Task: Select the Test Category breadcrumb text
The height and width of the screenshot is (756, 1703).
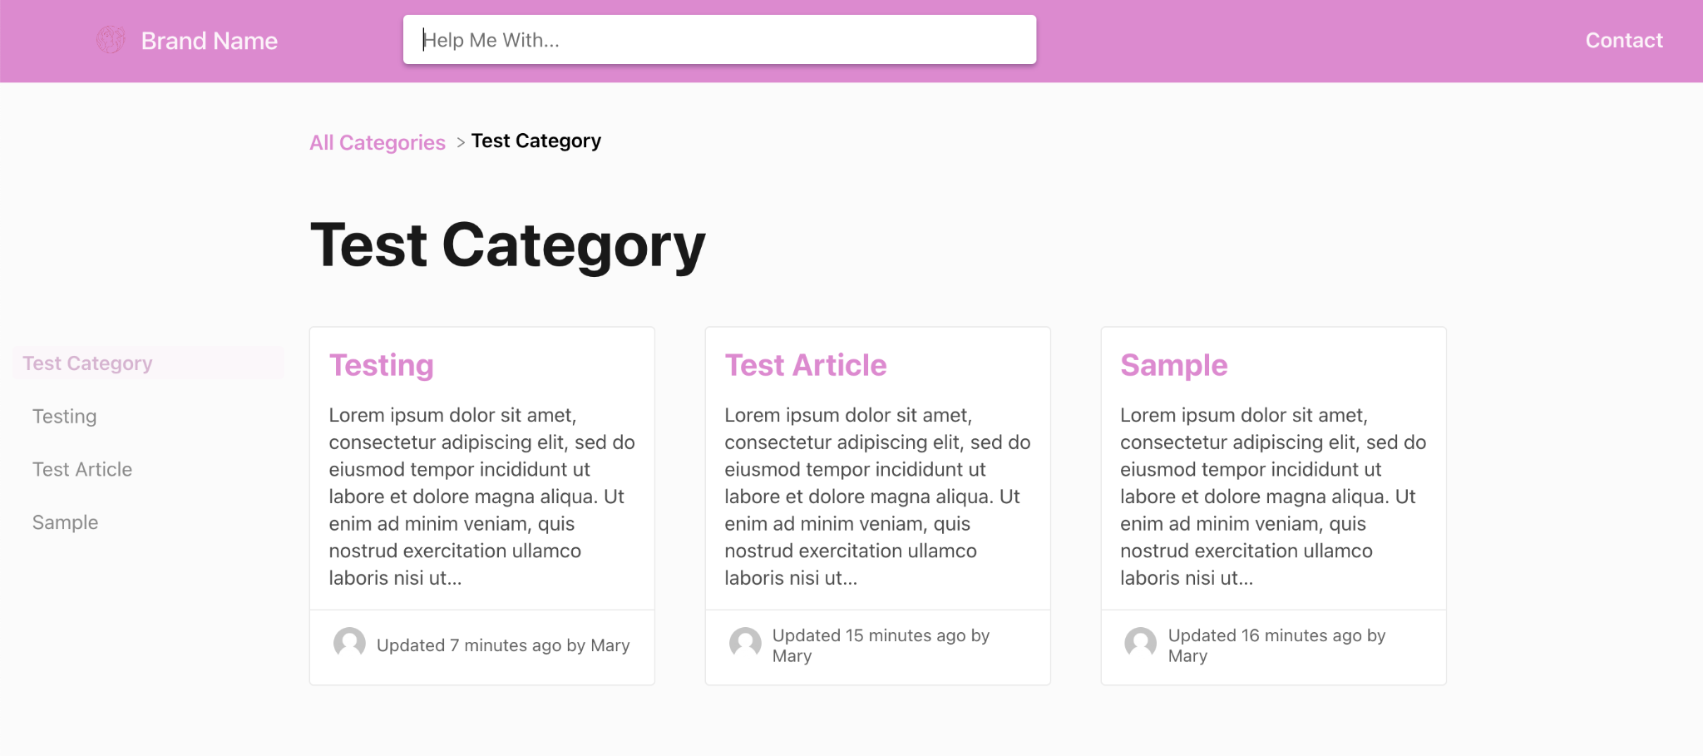Action: pyautogui.click(x=536, y=141)
